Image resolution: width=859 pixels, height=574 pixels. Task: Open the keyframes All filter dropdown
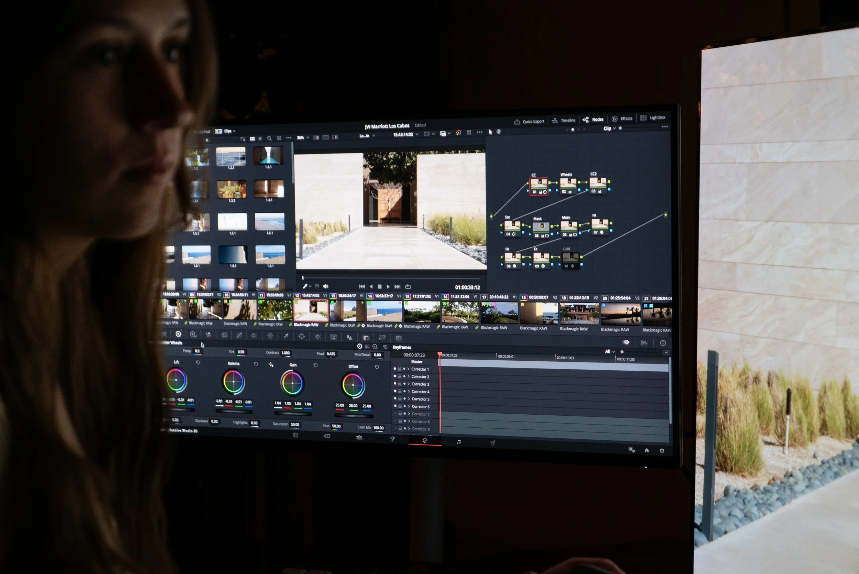click(610, 351)
